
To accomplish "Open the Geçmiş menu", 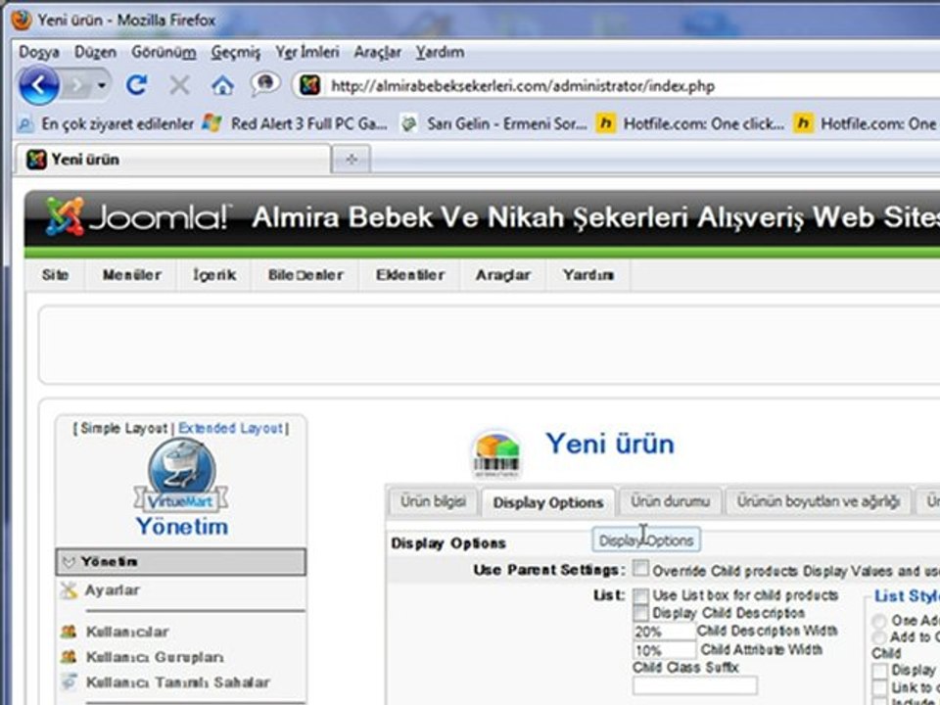I will point(236,52).
